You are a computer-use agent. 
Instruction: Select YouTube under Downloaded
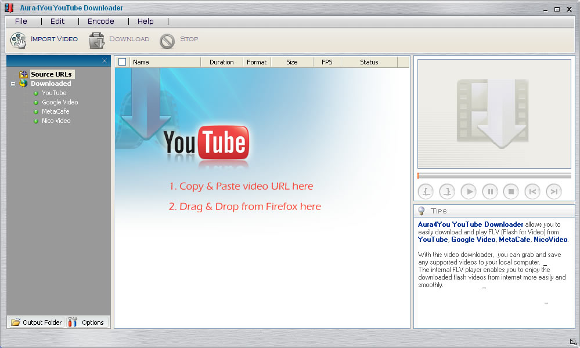54,93
